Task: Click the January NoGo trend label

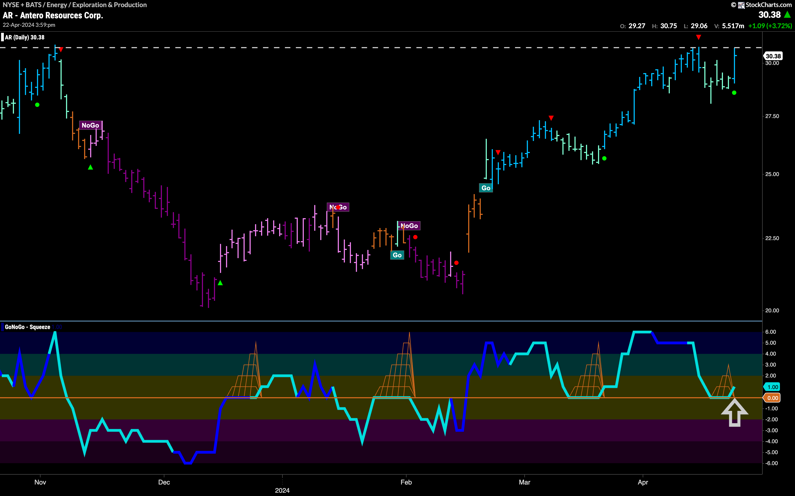Action: point(338,207)
